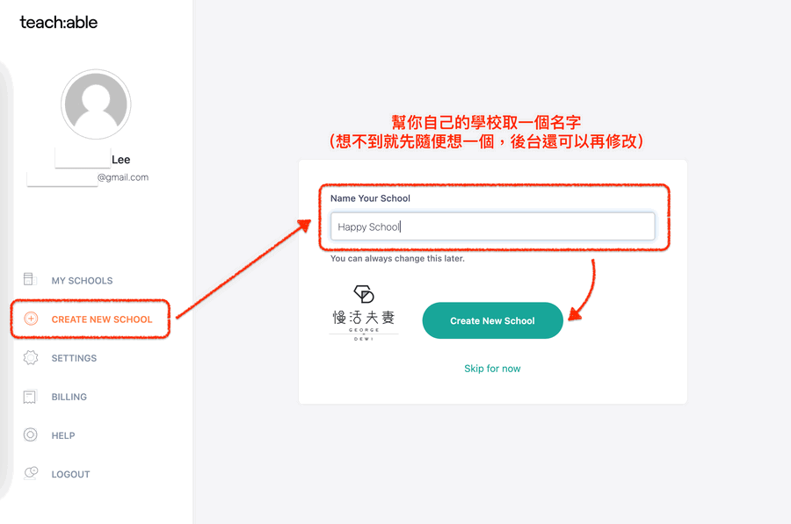
Task: Click the Settings gear icon
Action: [31, 357]
